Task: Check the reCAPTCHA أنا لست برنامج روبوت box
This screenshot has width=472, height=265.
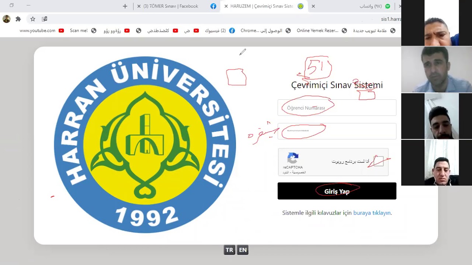Action: point(379,161)
